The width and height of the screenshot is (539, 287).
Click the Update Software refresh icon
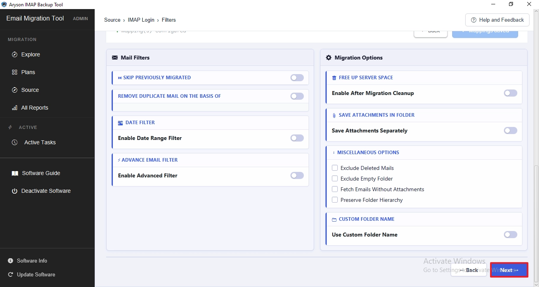click(x=11, y=274)
